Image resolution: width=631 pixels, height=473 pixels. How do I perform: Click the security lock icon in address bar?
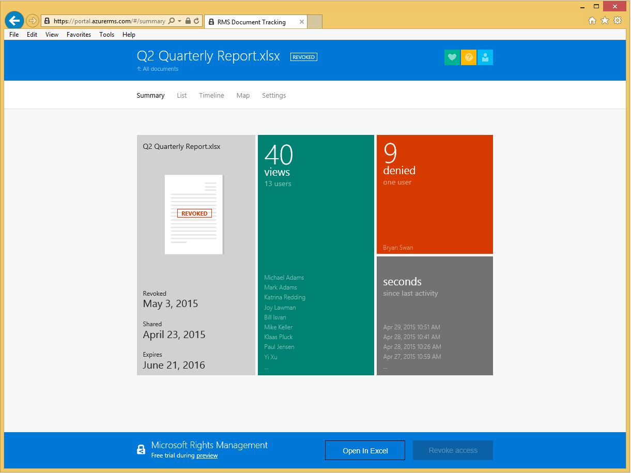pyautogui.click(x=188, y=21)
